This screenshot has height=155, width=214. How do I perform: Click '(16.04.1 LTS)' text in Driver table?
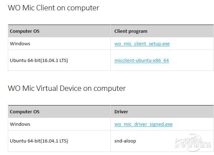tap(54, 141)
